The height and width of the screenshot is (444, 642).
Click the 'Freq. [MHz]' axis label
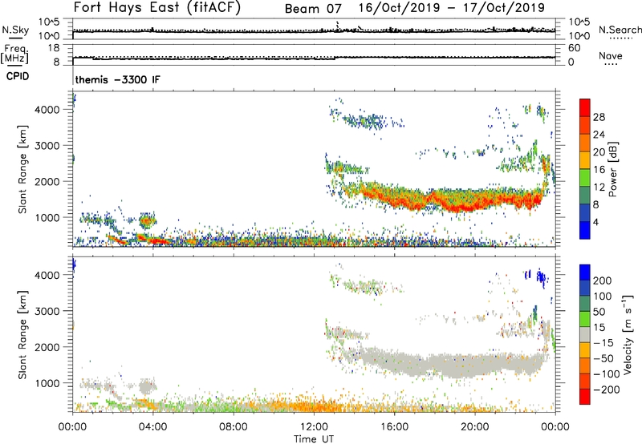pyautogui.click(x=15, y=54)
